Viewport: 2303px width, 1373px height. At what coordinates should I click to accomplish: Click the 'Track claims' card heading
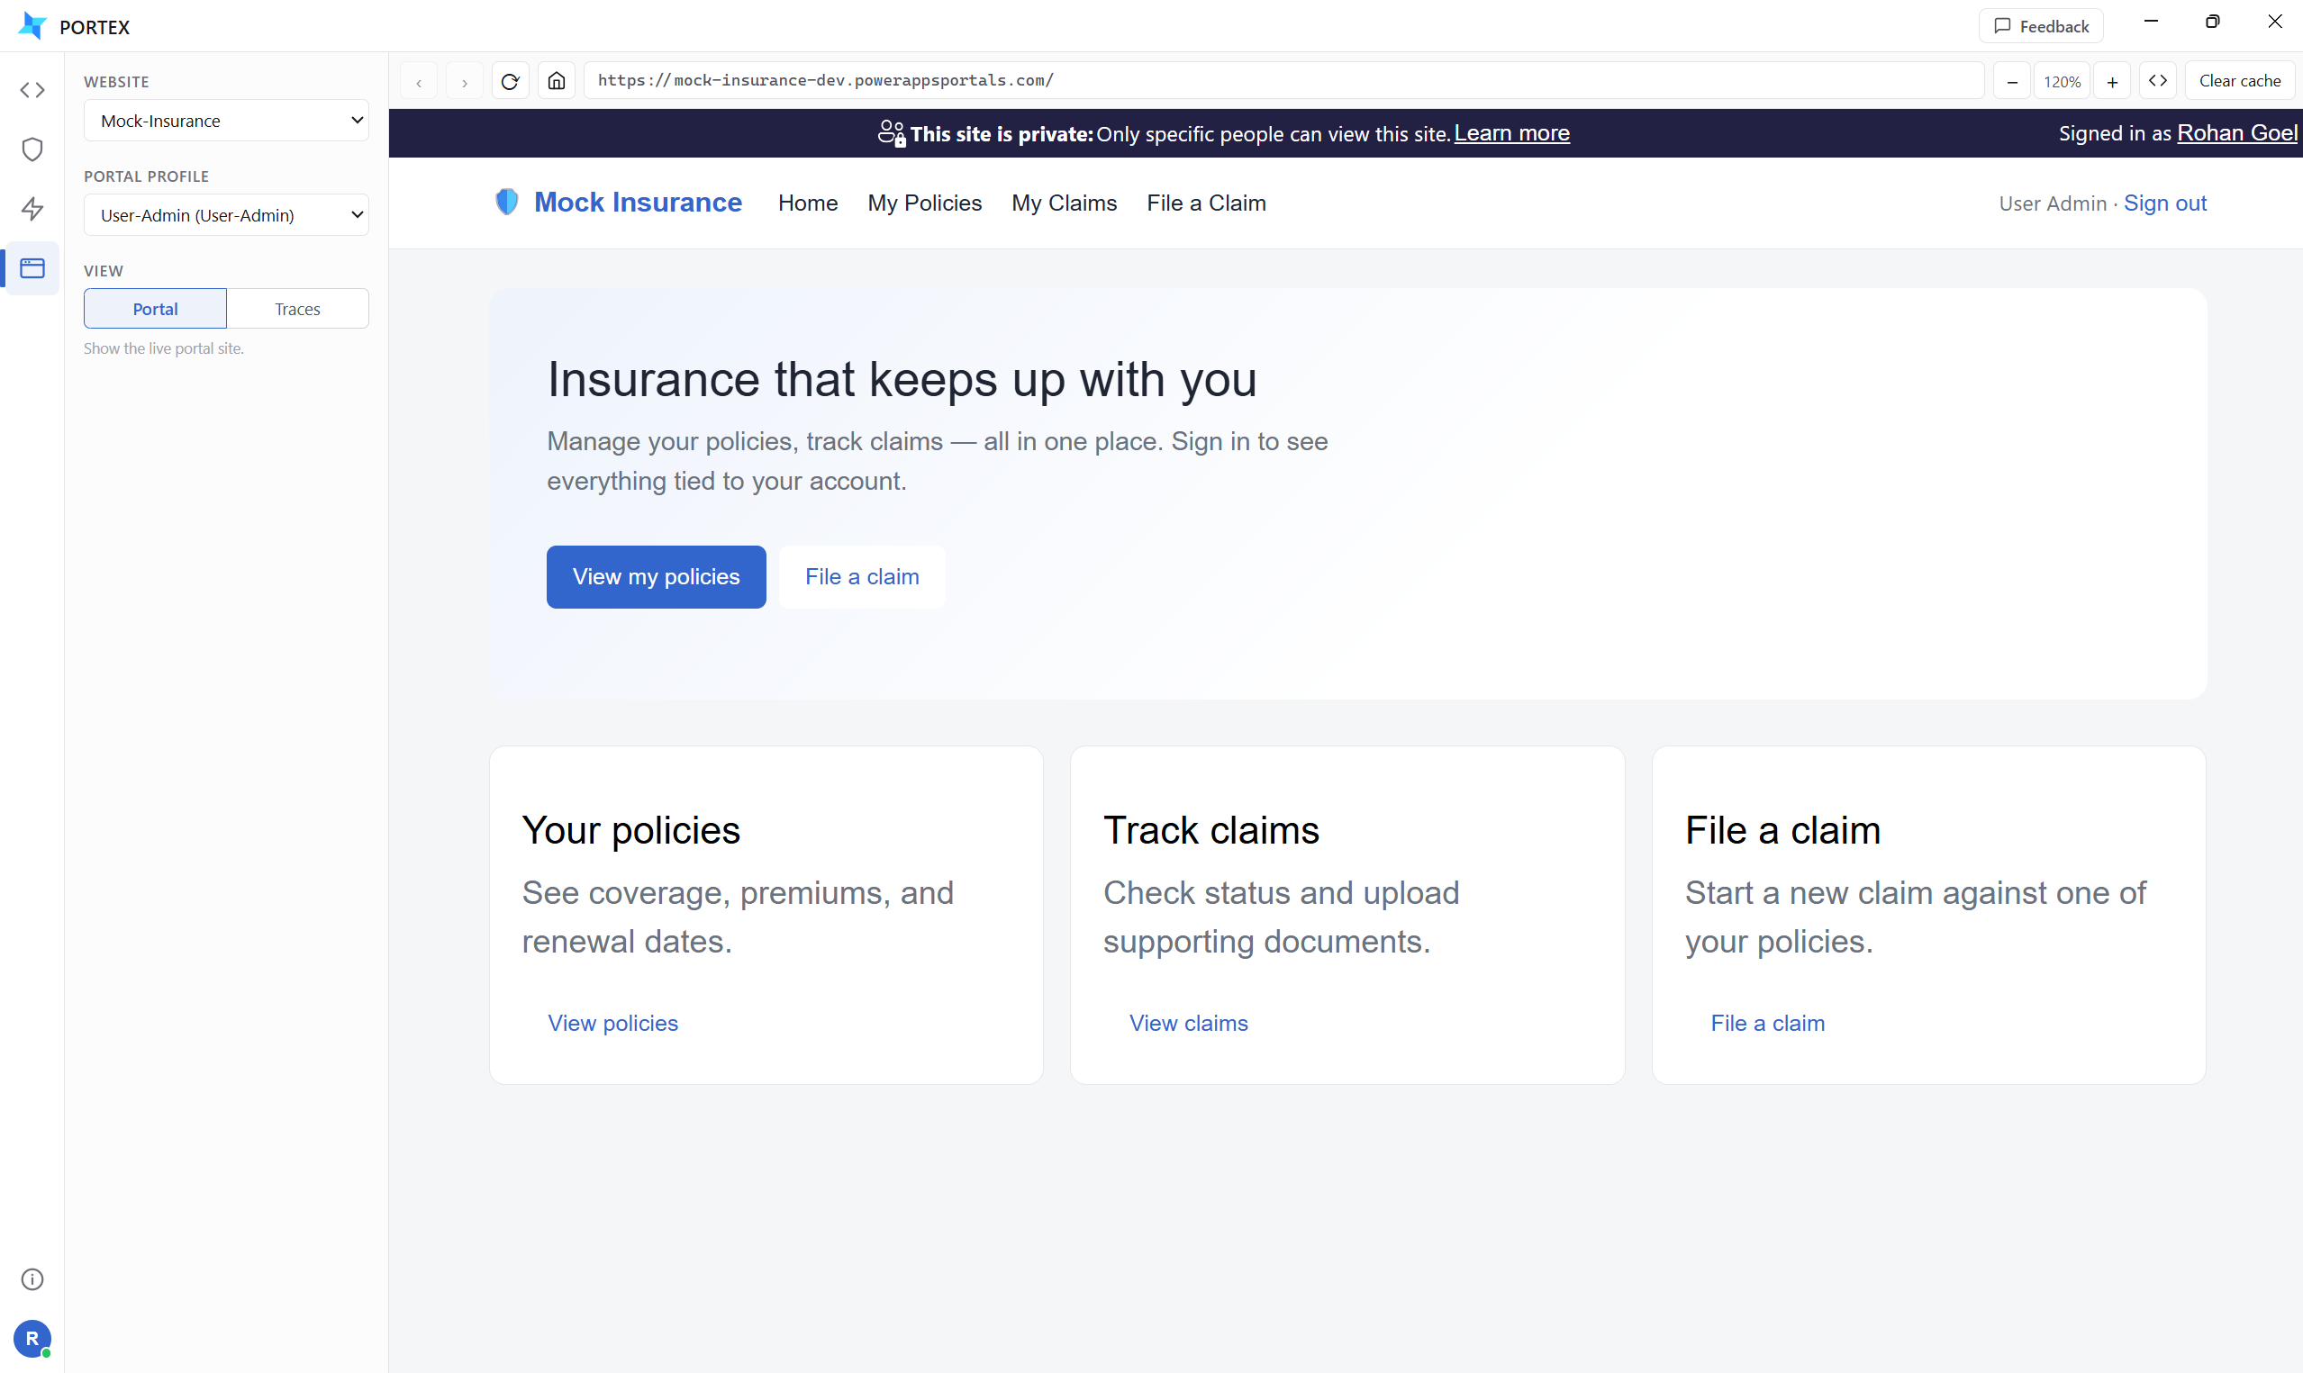pyautogui.click(x=1211, y=830)
